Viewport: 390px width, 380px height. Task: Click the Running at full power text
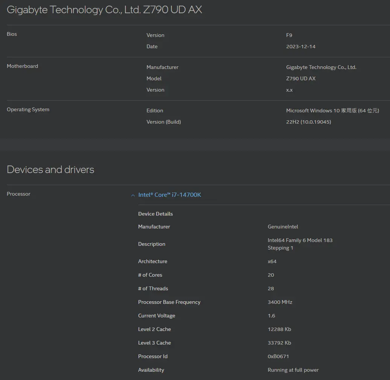click(x=293, y=370)
